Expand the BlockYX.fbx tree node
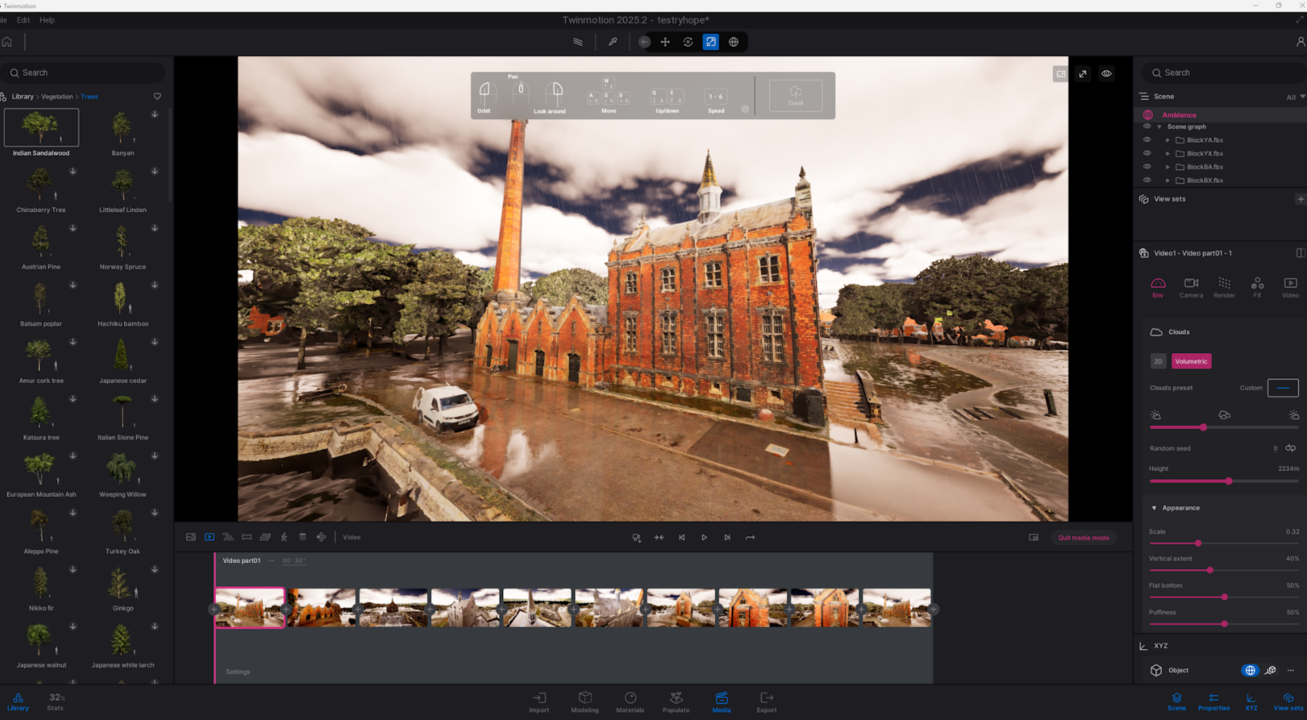Viewport: 1307px width, 720px height. coord(1167,154)
